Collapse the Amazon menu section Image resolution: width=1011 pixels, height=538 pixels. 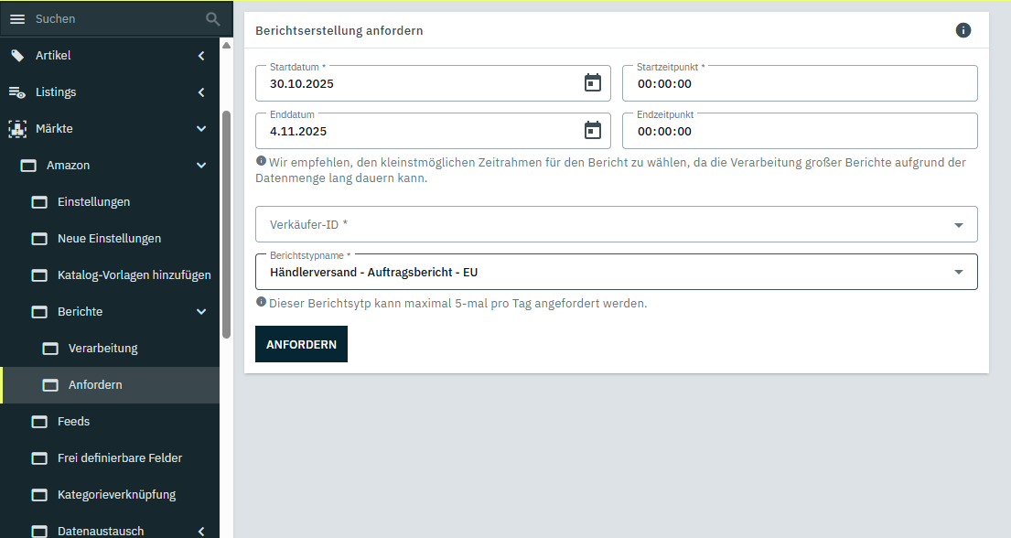pyautogui.click(x=201, y=166)
